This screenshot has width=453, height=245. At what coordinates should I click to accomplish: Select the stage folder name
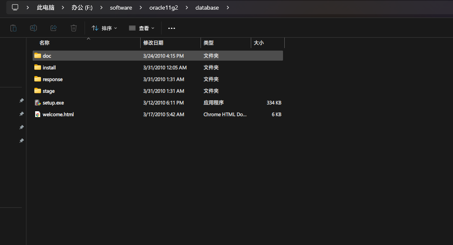click(49, 91)
